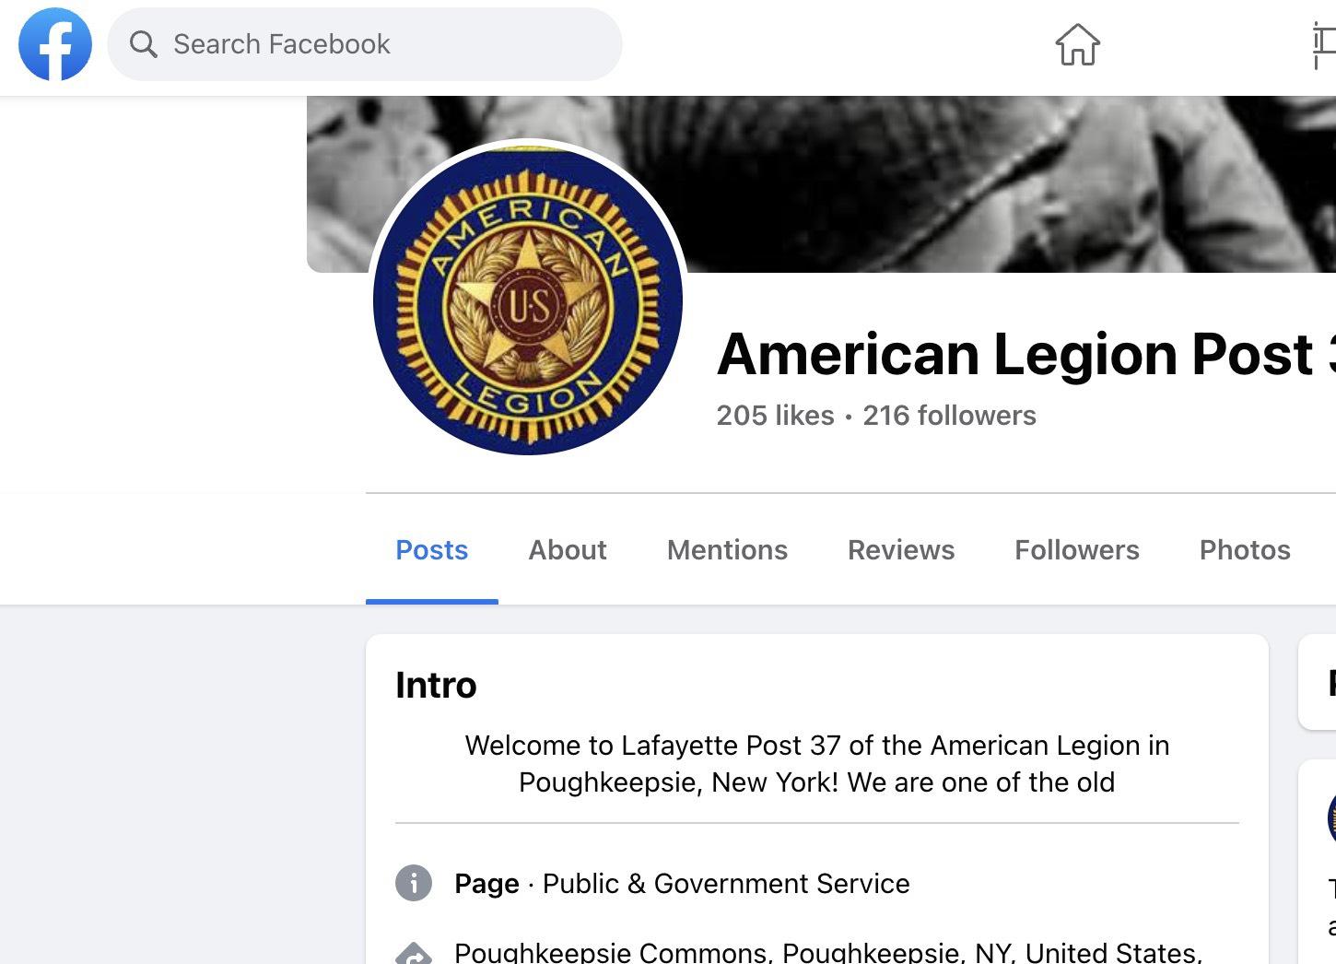1336x964 pixels.
Task: Open the About tab
Action: point(568,550)
